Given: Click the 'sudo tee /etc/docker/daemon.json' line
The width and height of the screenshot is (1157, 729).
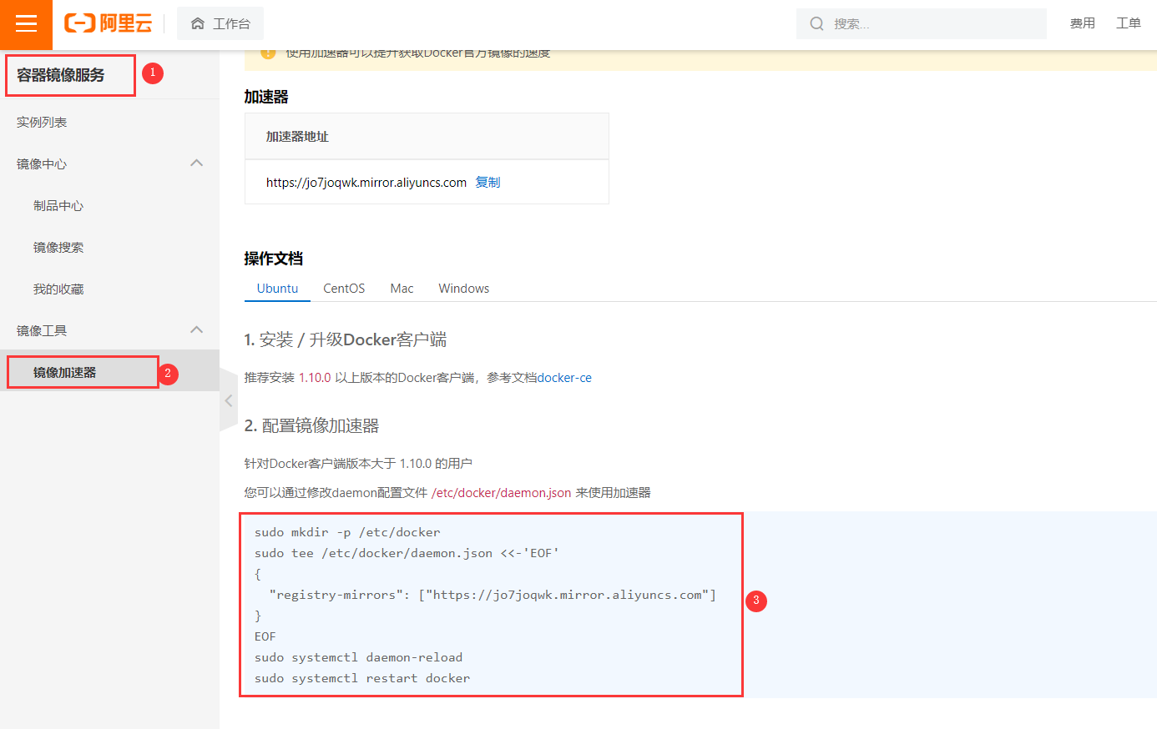Looking at the screenshot, I should [x=407, y=553].
